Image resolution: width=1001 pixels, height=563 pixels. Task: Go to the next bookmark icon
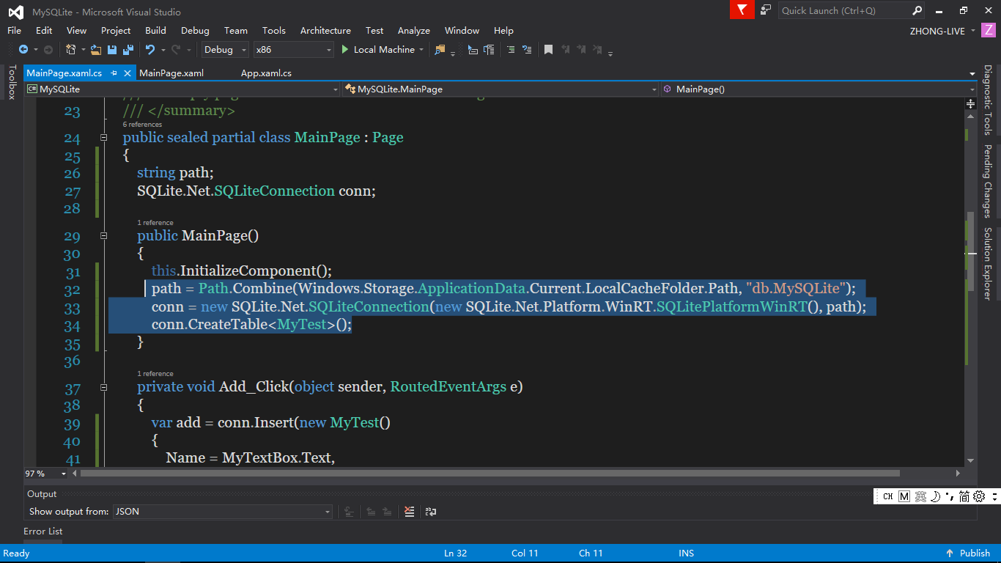pos(582,50)
